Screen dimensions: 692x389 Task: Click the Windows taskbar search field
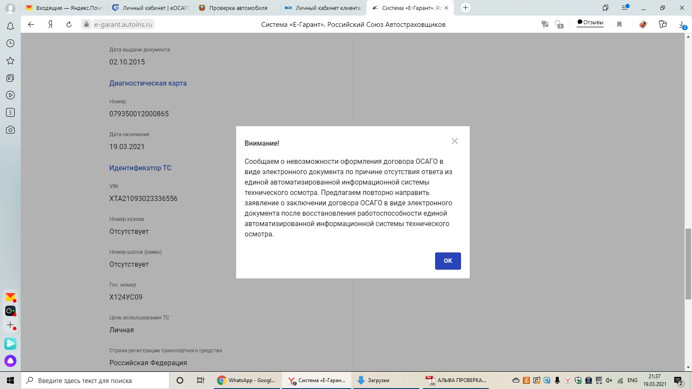click(95, 380)
